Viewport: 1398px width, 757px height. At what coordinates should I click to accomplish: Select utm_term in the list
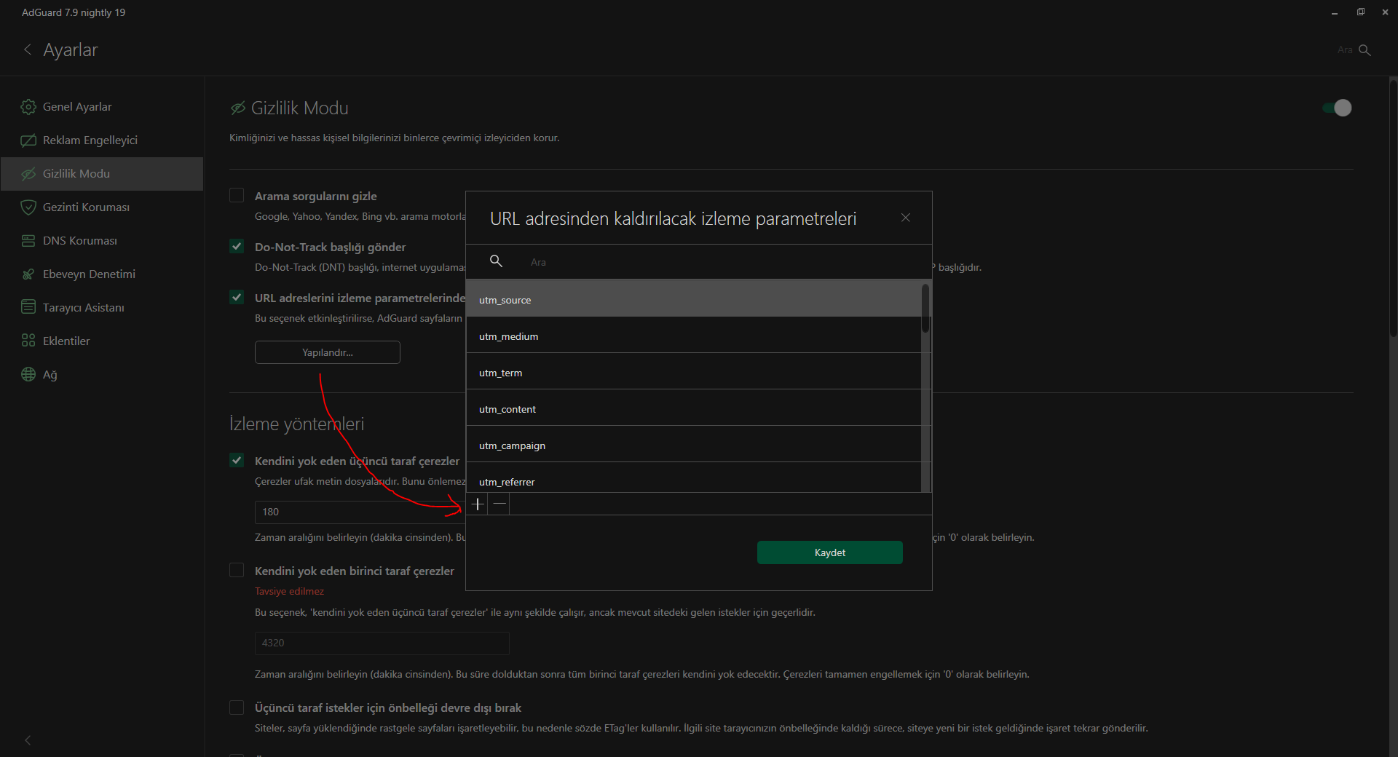click(693, 371)
